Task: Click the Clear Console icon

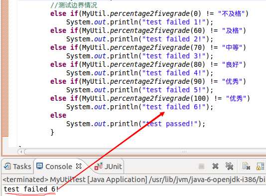Action: 246,166
